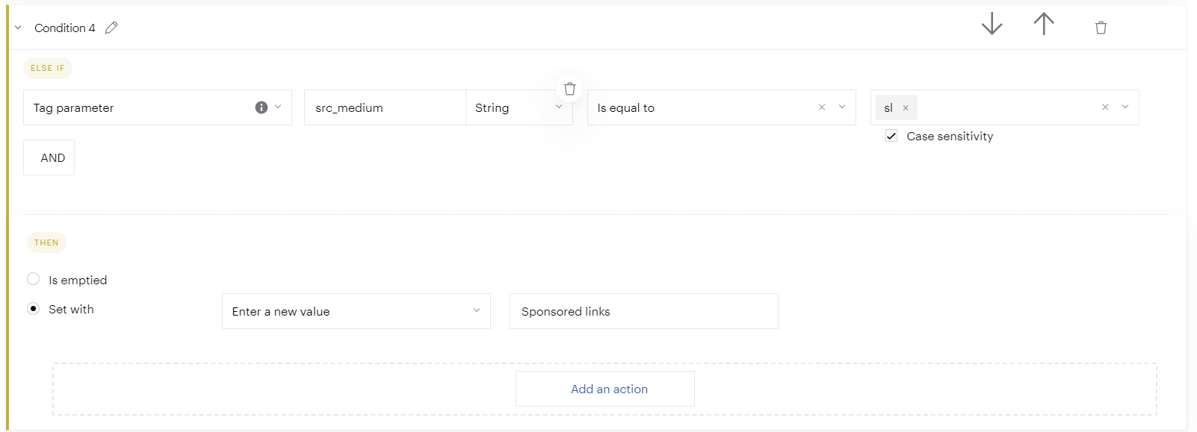Remove the 'sl' value tag

click(x=906, y=108)
